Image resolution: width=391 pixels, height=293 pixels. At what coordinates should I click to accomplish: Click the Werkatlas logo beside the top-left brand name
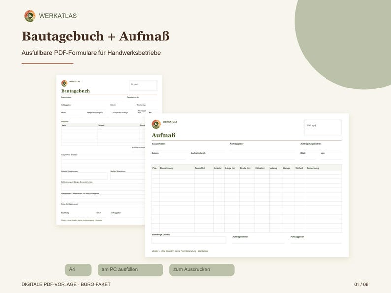(30, 16)
